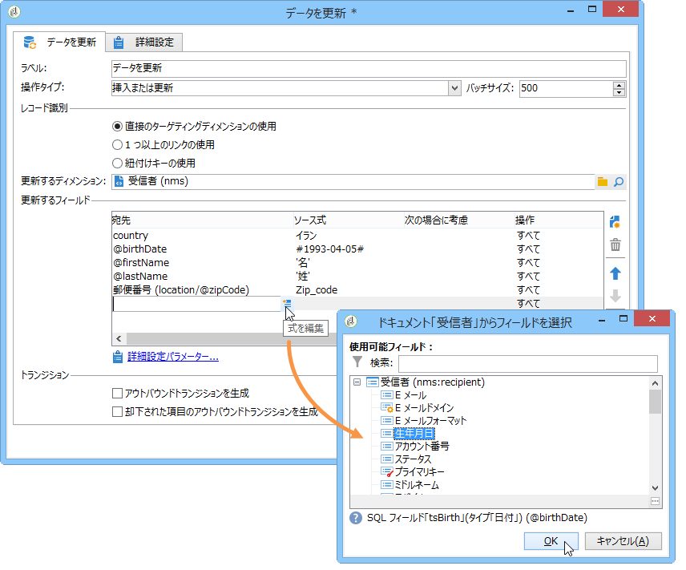
Task: Select 紐付けキーの使用 radio option
Action: point(117,164)
